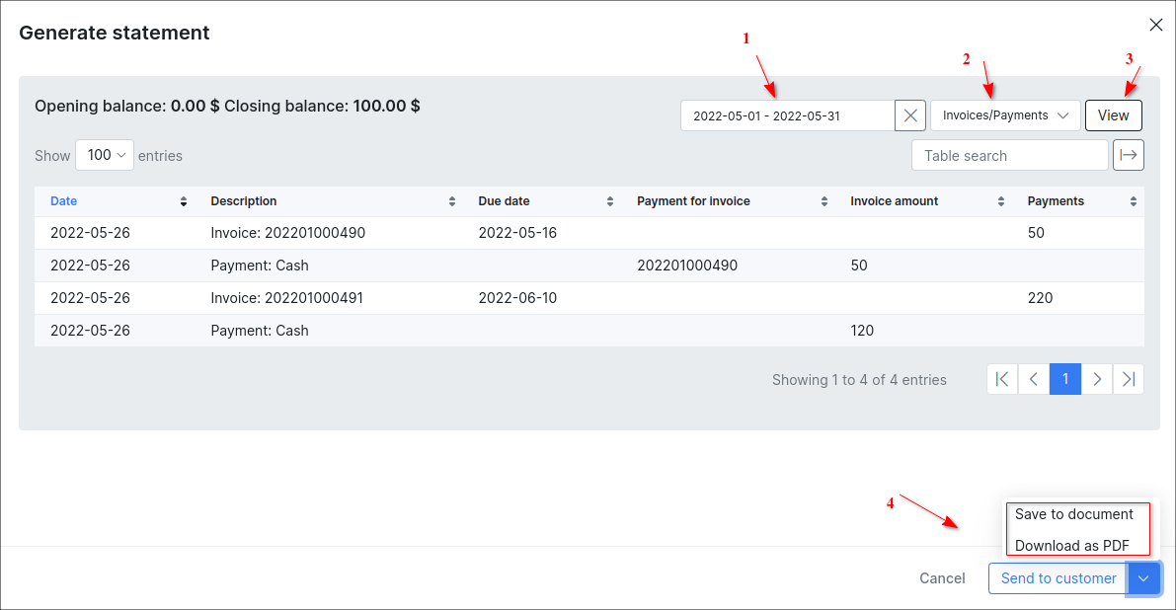The height and width of the screenshot is (610, 1176).
Task: Click into the Table search field
Action: point(1009,155)
